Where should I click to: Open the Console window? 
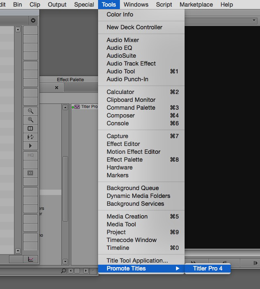click(141, 123)
